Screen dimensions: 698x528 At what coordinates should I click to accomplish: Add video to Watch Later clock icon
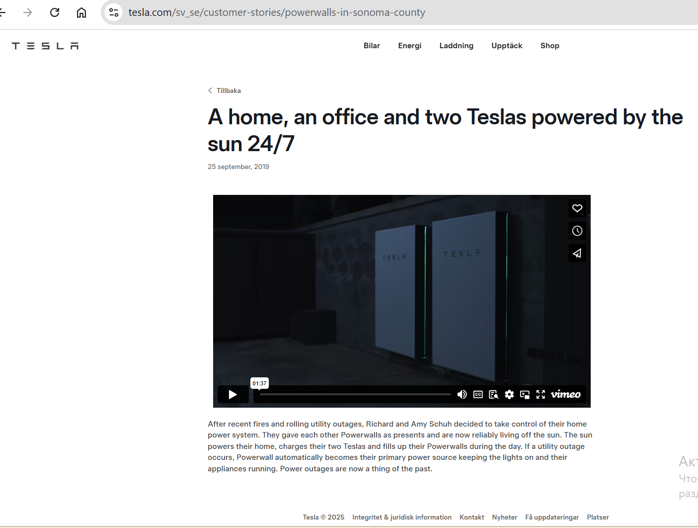(x=577, y=231)
